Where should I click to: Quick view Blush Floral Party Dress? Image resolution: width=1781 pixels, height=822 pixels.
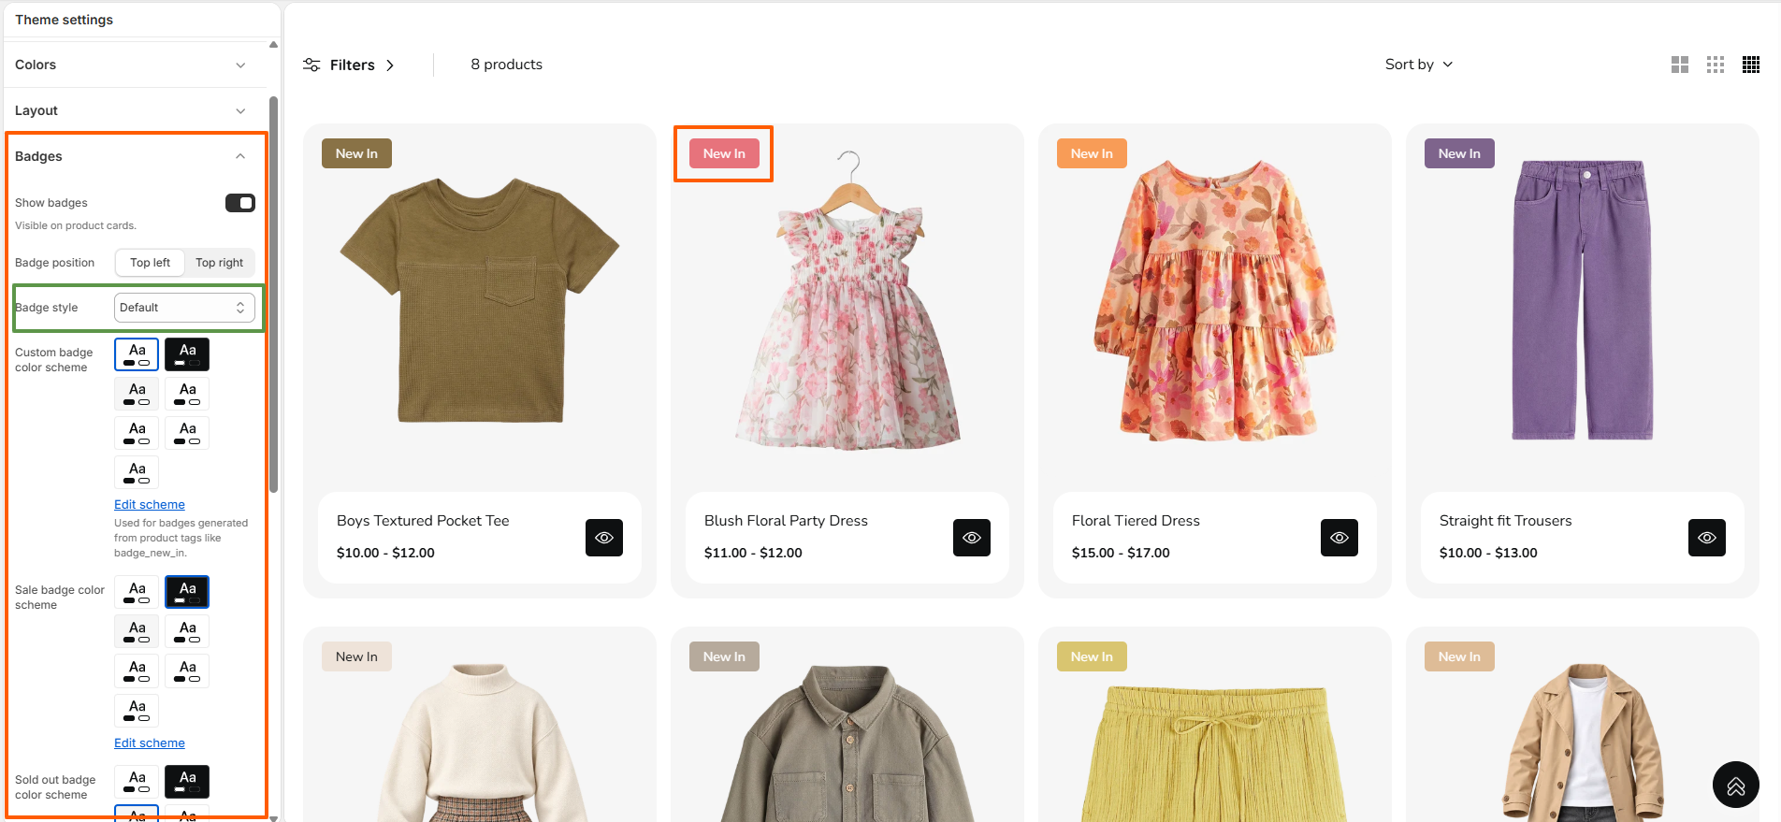tap(972, 538)
